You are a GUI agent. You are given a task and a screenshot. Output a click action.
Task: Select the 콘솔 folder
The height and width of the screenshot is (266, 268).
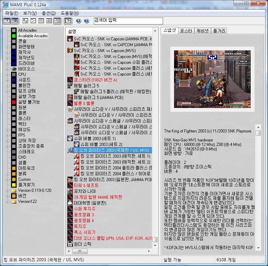tap(22, 41)
